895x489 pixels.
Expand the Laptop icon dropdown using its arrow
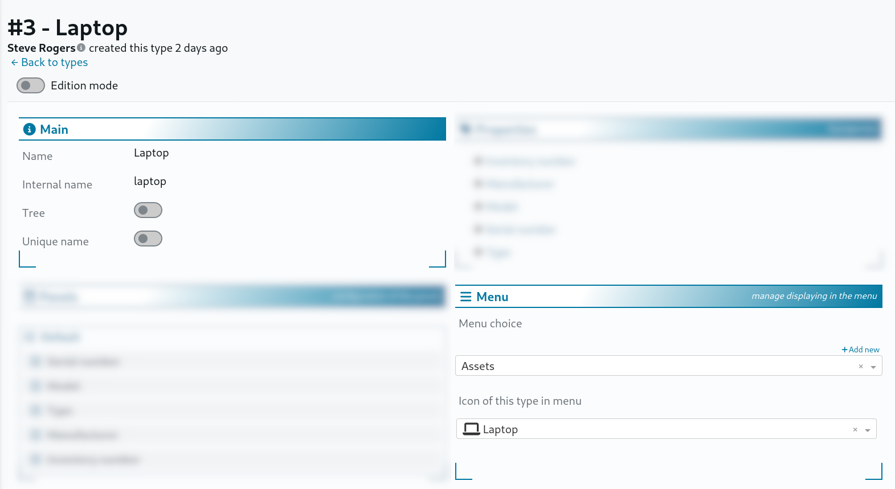click(867, 430)
